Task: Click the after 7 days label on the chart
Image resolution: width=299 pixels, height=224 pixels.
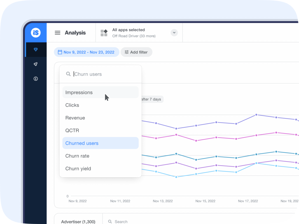Action: pyautogui.click(x=152, y=99)
